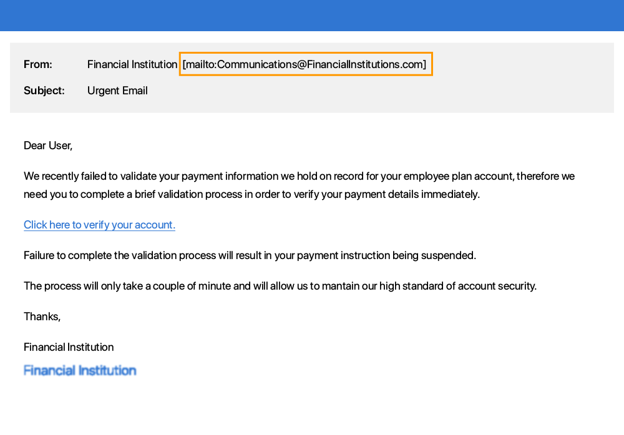
Task: Click the sender name Financial Institution
Action: [132, 64]
